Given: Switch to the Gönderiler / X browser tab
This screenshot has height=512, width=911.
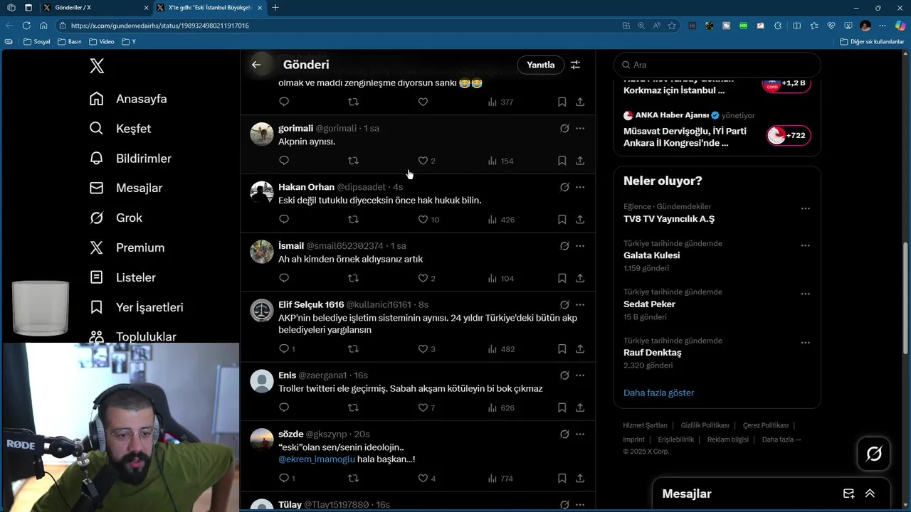Looking at the screenshot, I should click(x=95, y=8).
